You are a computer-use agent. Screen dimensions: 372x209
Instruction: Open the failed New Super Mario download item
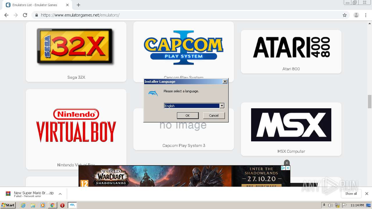[33, 194]
